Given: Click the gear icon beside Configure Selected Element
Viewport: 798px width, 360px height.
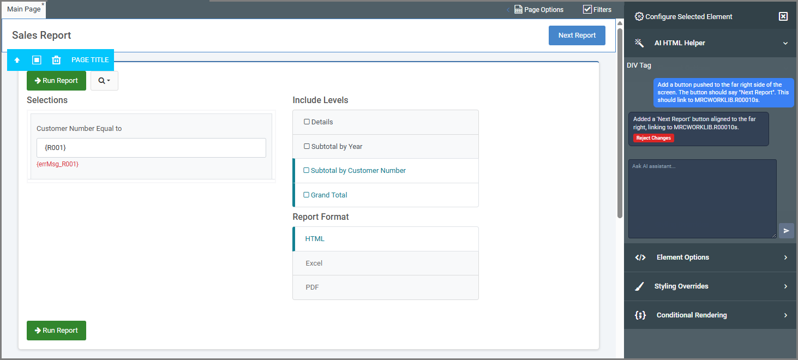Looking at the screenshot, I should click(x=639, y=16).
